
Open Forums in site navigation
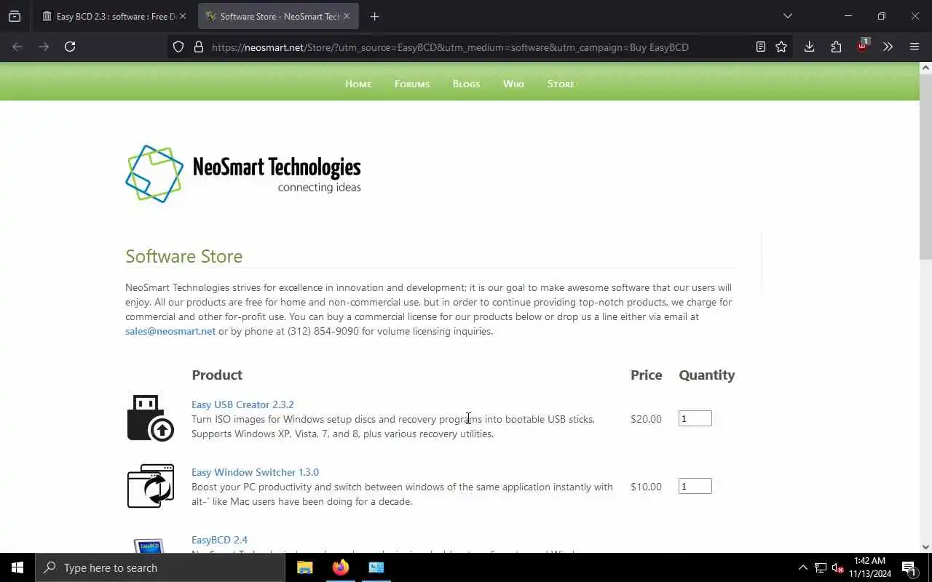[412, 84]
